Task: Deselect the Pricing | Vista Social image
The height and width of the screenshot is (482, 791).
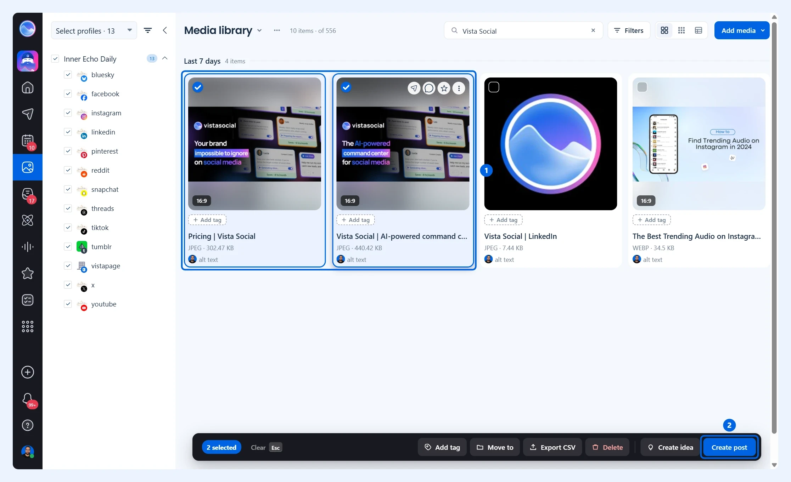Action: coord(198,87)
